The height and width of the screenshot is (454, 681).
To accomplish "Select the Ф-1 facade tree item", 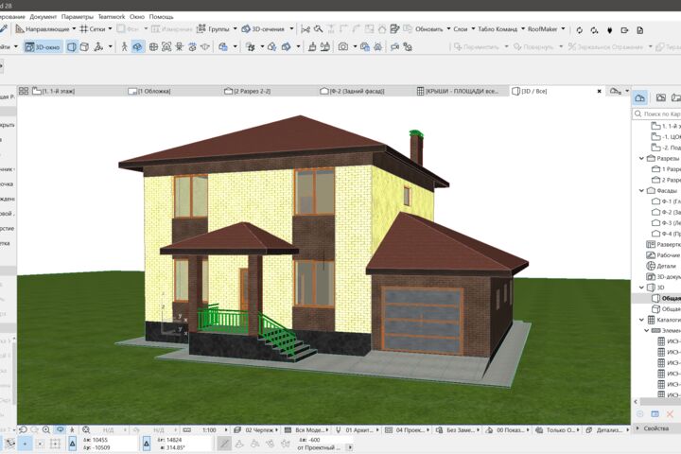I will [666, 201].
